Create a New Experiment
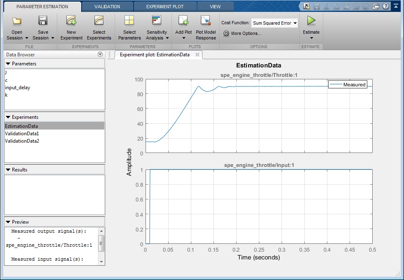This screenshot has height=280, width=404. click(71, 20)
